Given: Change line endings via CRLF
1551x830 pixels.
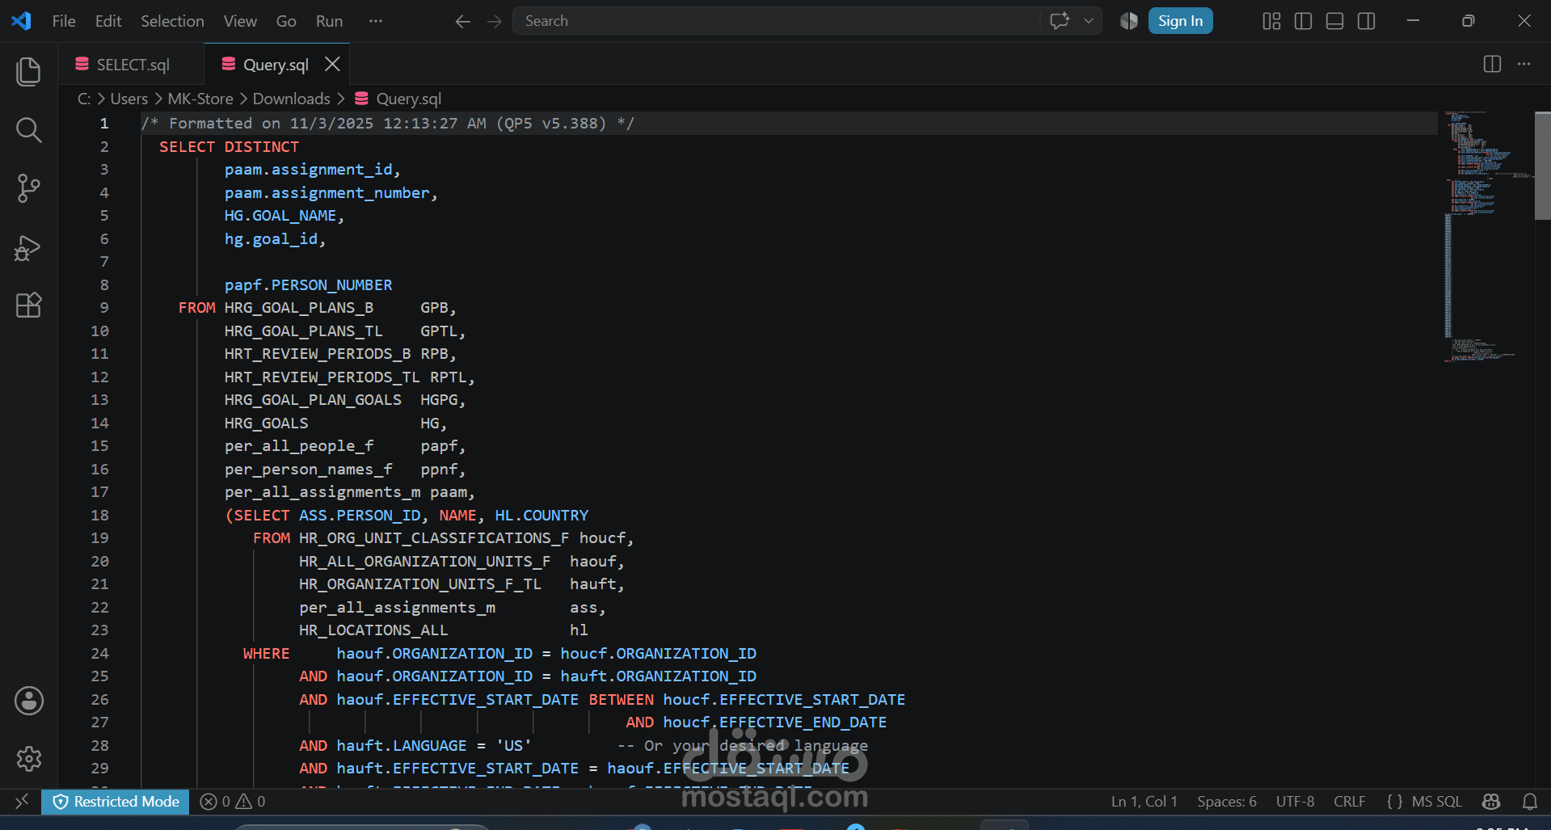Looking at the screenshot, I should [x=1349, y=801].
